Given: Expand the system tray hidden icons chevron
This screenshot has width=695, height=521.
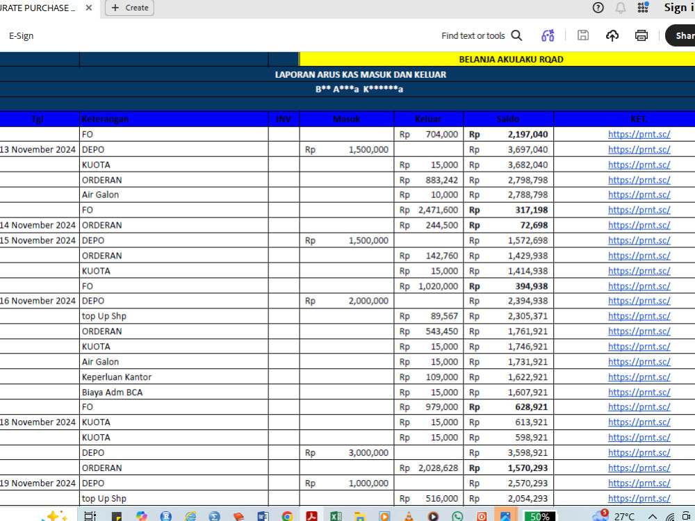Looking at the screenshot, I should coord(653,517).
